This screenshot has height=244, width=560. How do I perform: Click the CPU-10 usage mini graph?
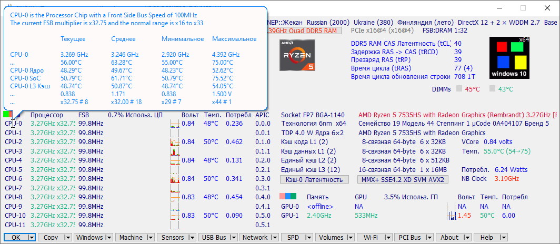175,216
